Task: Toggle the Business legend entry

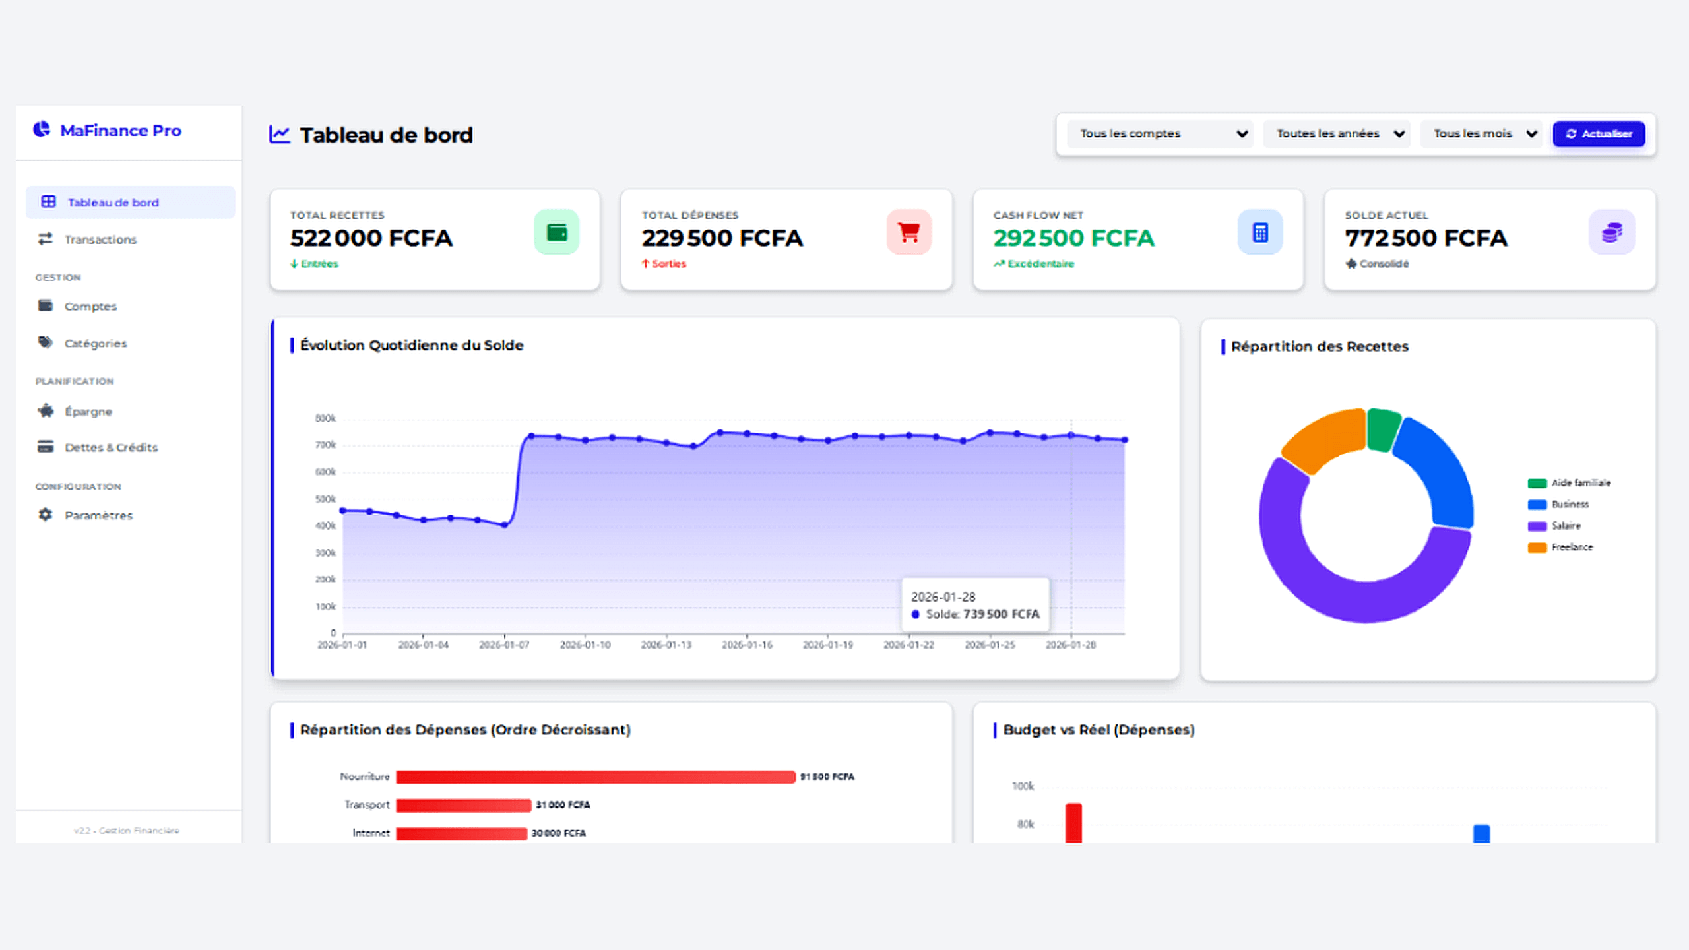Action: pyautogui.click(x=1570, y=504)
